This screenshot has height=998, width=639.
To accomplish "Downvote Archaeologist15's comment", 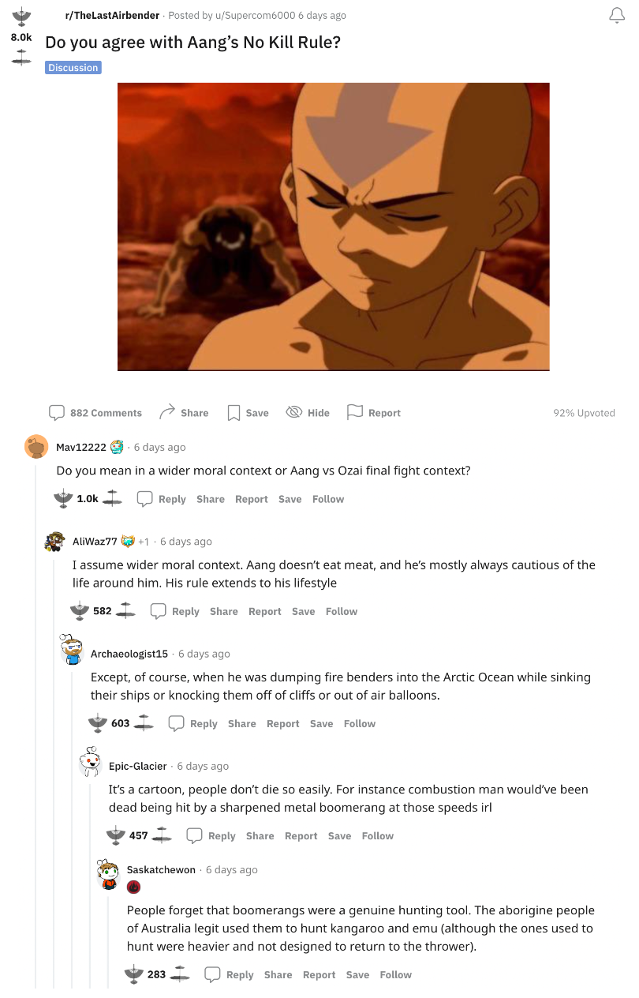I will [143, 722].
